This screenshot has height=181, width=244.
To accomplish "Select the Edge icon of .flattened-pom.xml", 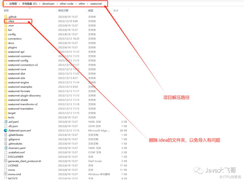I will (6, 131).
